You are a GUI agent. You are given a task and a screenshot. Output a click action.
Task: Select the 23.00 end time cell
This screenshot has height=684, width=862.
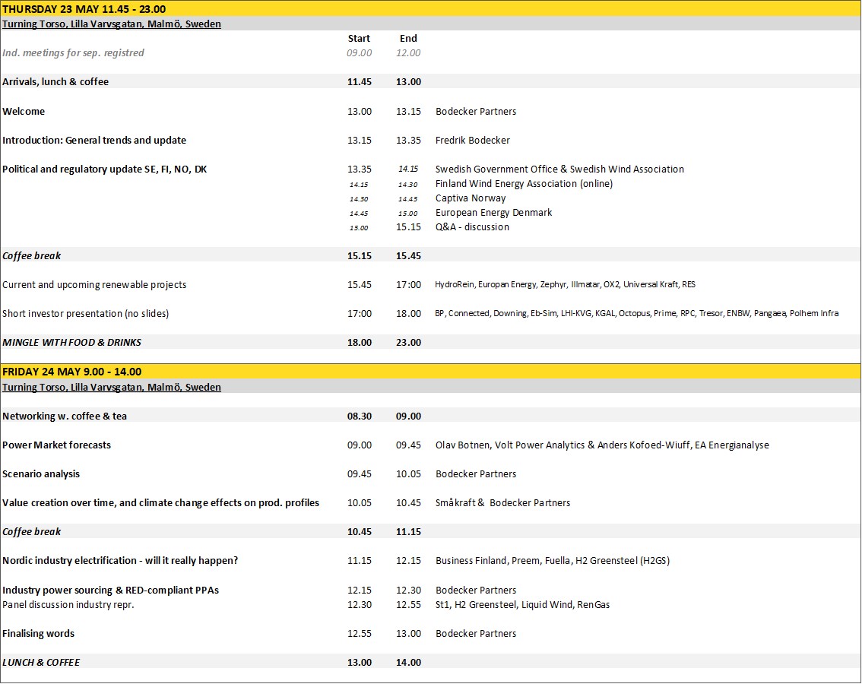[x=408, y=342]
